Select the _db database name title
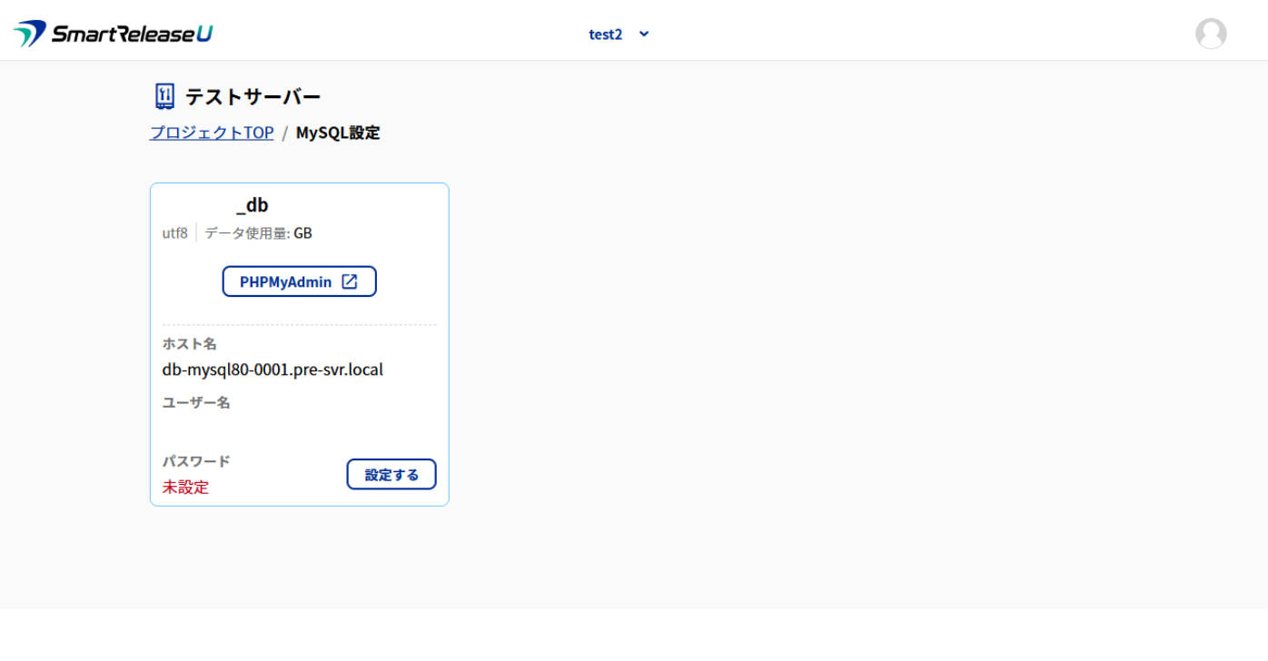Image resolution: width=1268 pixels, height=661 pixels. click(252, 205)
